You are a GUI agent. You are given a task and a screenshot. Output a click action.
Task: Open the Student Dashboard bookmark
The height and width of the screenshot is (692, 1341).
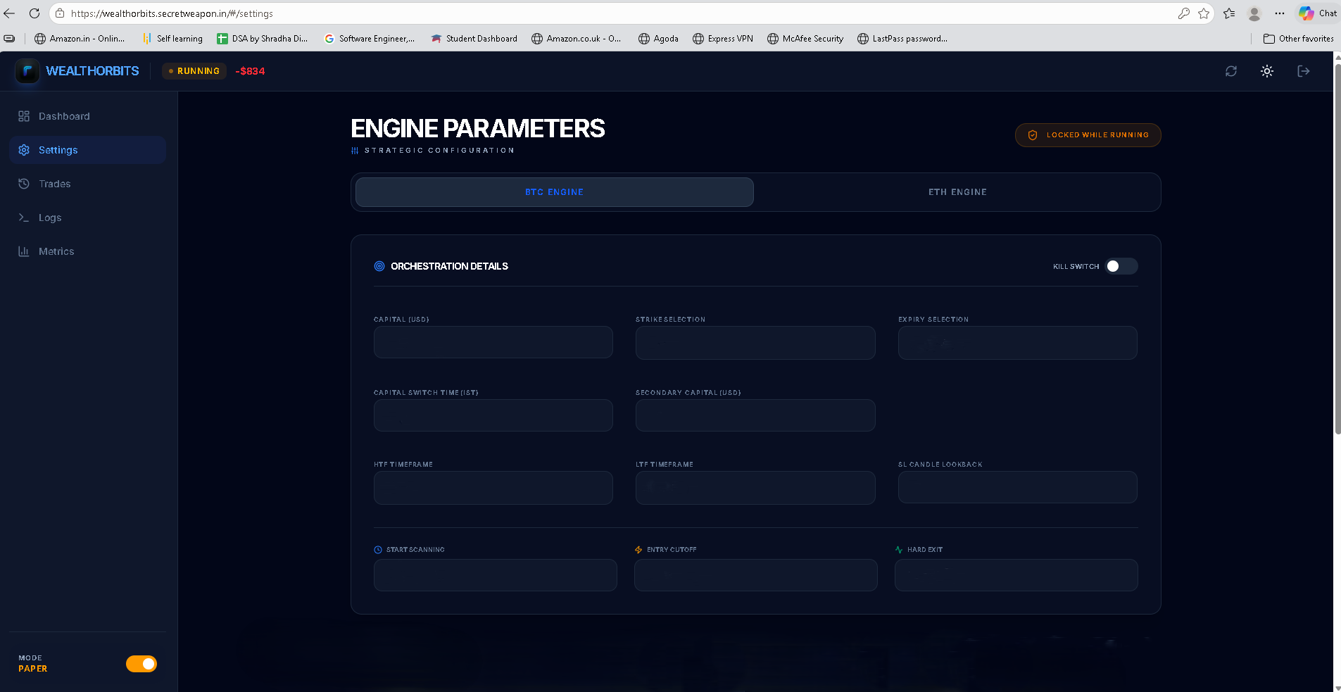(474, 39)
